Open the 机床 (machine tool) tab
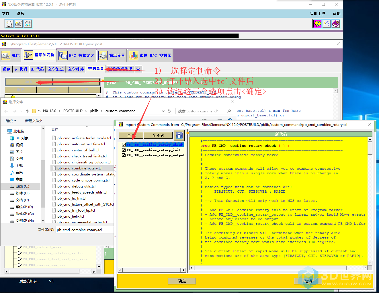Screen dimensions: 379x293 (x=11, y=55)
